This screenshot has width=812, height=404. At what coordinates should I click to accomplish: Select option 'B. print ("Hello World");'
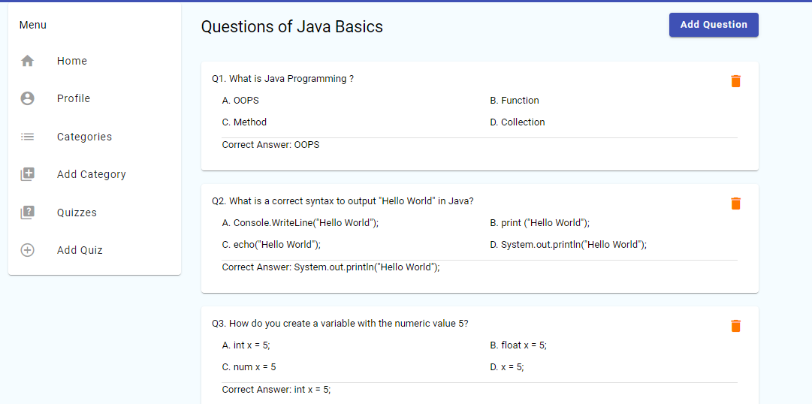click(x=540, y=223)
